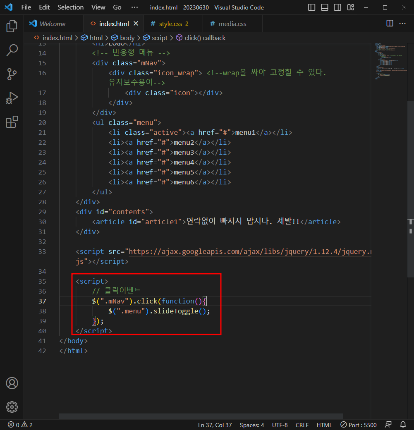Close the index.html tab

pyautogui.click(x=136, y=24)
